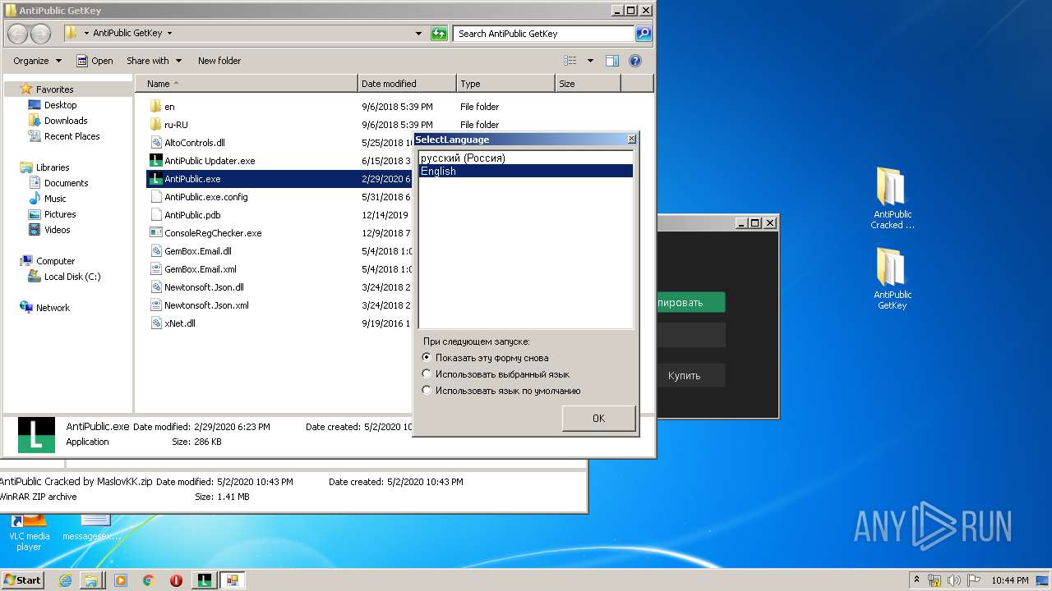Open the Start menu
The width and height of the screenshot is (1052, 591).
(23, 580)
